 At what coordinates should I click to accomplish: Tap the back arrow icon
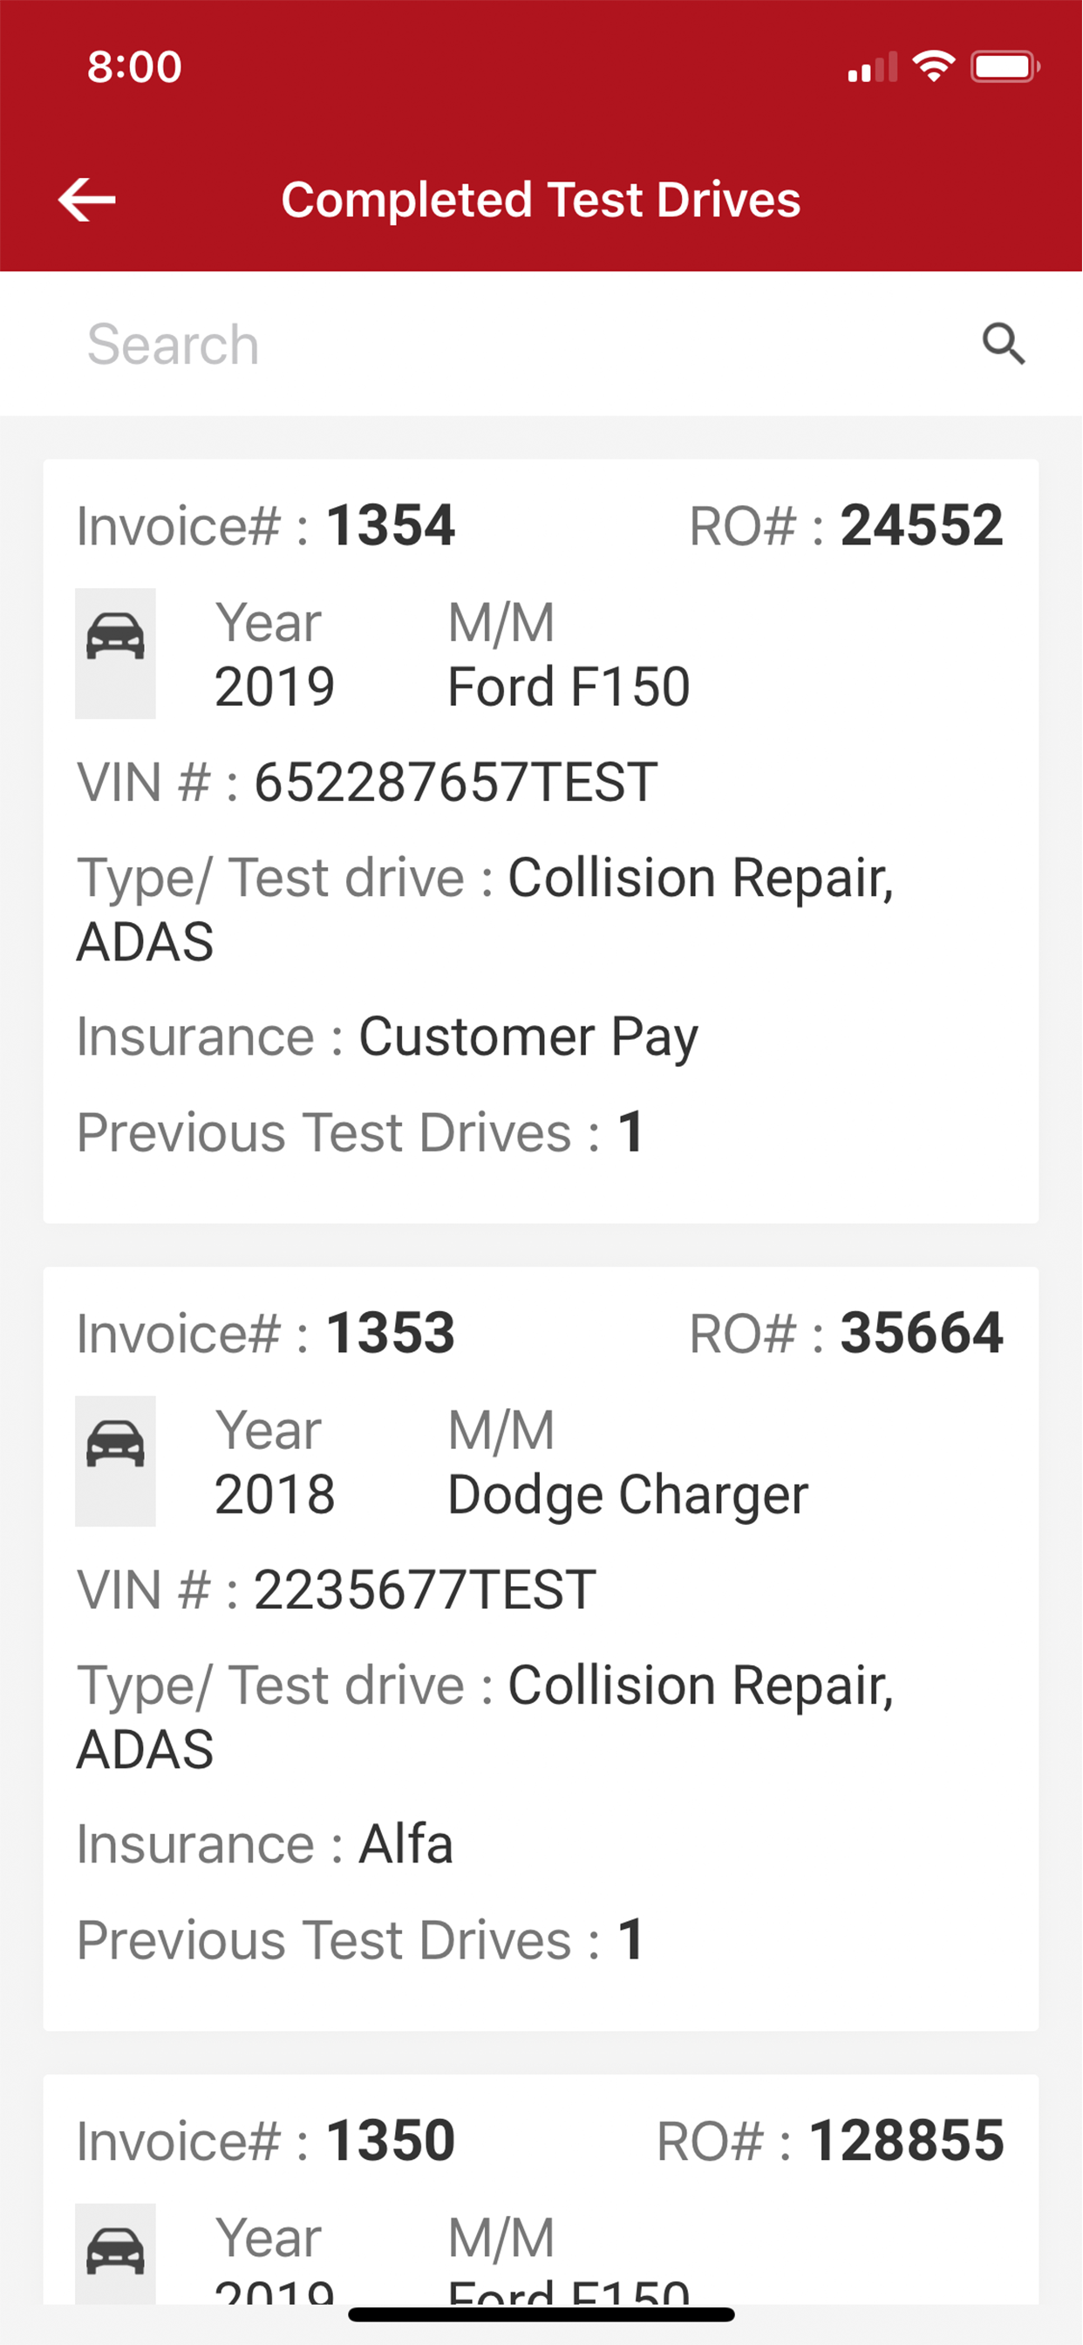pos(86,200)
